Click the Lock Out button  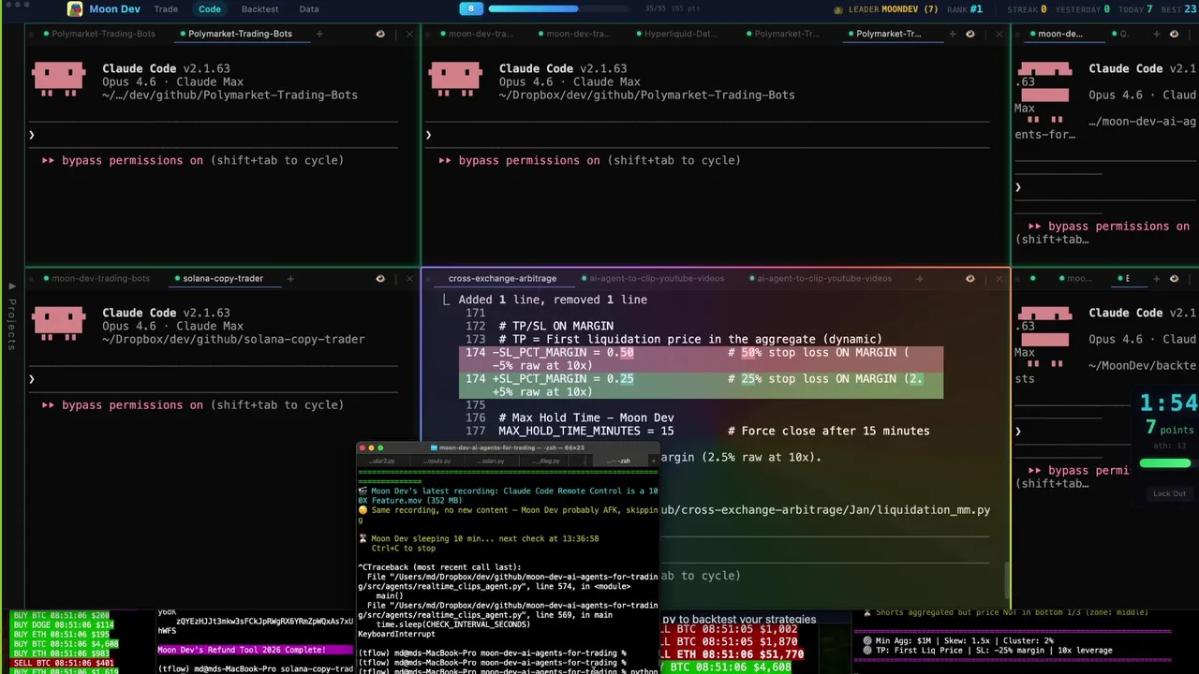click(x=1169, y=493)
